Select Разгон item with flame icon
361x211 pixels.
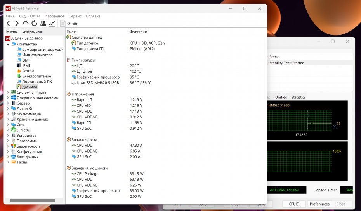(x=28, y=71)
